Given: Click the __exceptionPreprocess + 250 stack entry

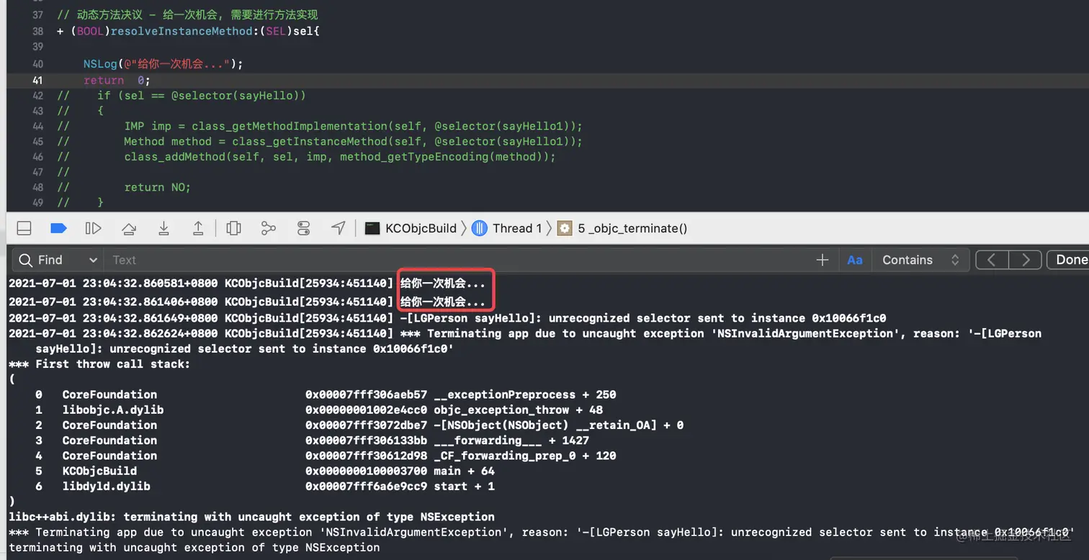Looking at the screenshot, I should click(x=524, y=394).
